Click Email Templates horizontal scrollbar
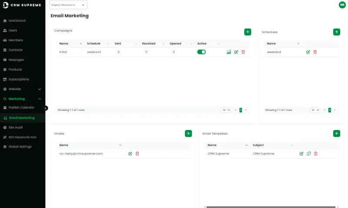Viewport: 348px width, 208px height. pyautogui.click(x=271, y=207)
